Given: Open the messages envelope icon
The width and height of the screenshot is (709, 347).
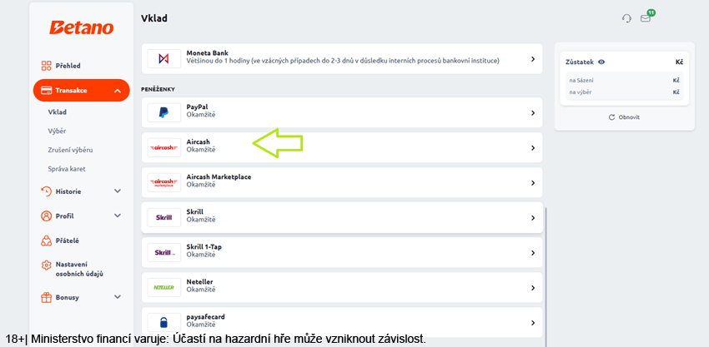Looking at the screenshot, I should click(646, 18).
